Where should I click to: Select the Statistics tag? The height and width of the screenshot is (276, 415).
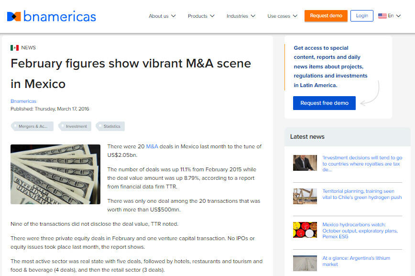tap(111, 126)
